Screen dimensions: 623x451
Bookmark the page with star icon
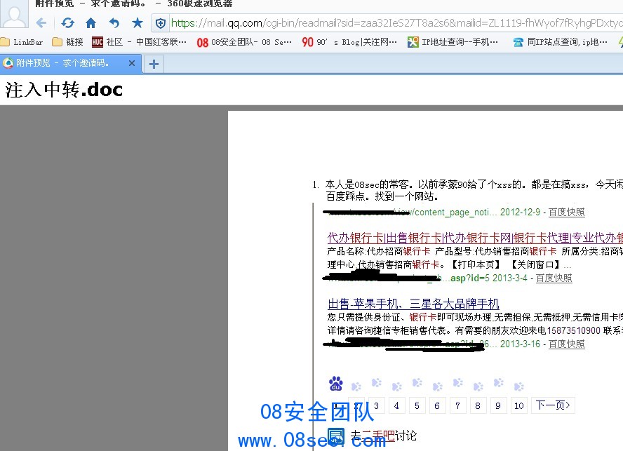(x=138, y=23)
